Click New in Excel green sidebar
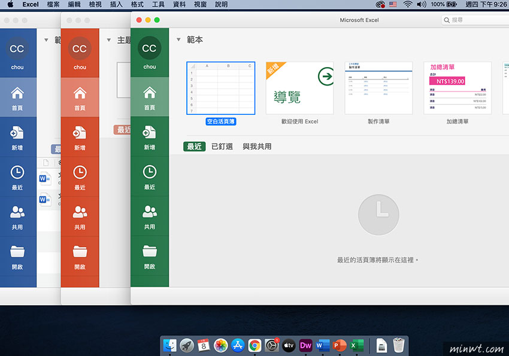The image size is (509, 356). pyautogui.click(x=150, y=136)
